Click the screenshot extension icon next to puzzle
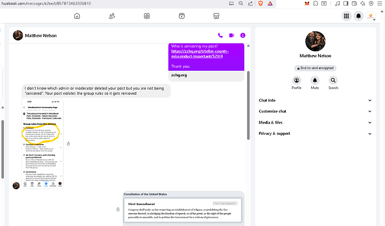The width and height of the screenshot is (385, 226). point(324,3)
